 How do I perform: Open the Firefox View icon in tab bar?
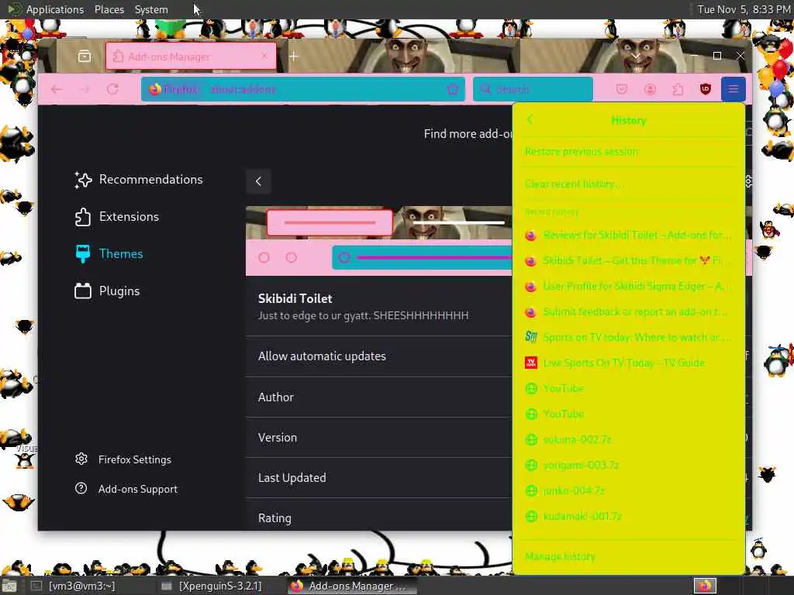point(85,56)
